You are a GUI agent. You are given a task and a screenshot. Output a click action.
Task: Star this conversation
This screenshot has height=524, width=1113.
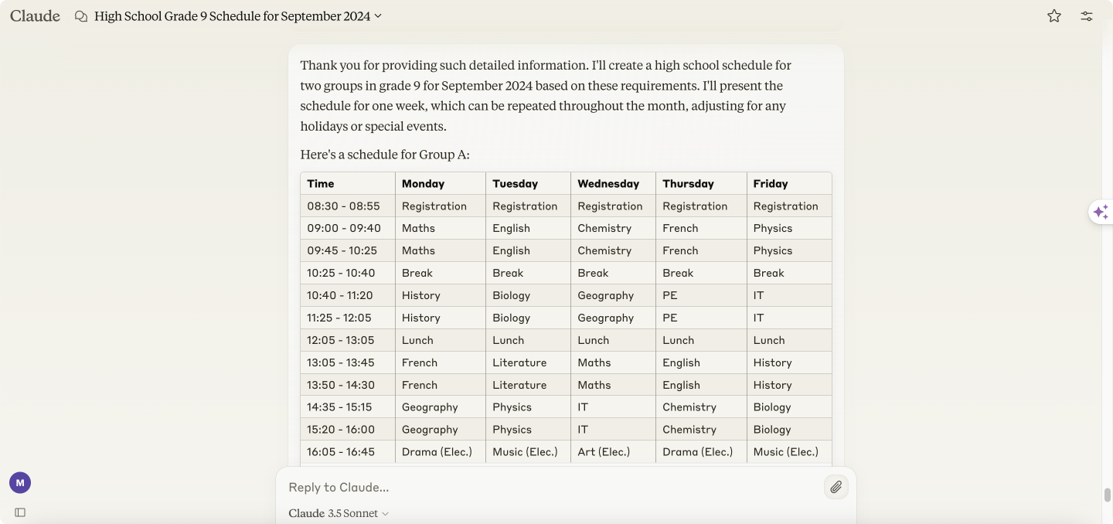1054,16
